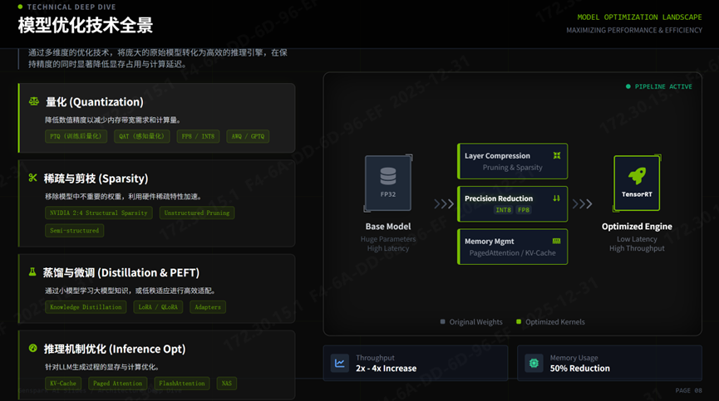Click chevron arrows pointing toward Optimized Engine
The width and height of the screenshot is (719, 401).
coord(583,203)
